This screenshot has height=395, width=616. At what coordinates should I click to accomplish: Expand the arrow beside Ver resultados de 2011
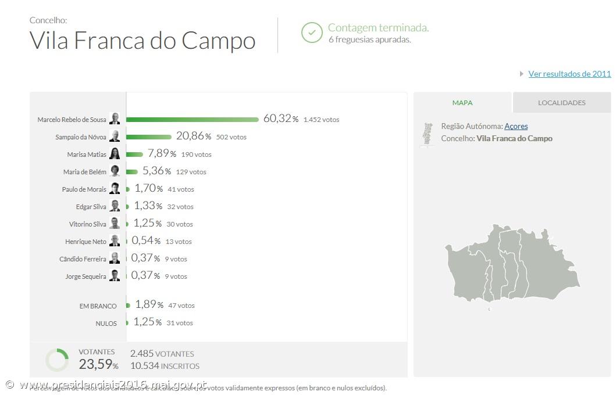coord(521,74)
